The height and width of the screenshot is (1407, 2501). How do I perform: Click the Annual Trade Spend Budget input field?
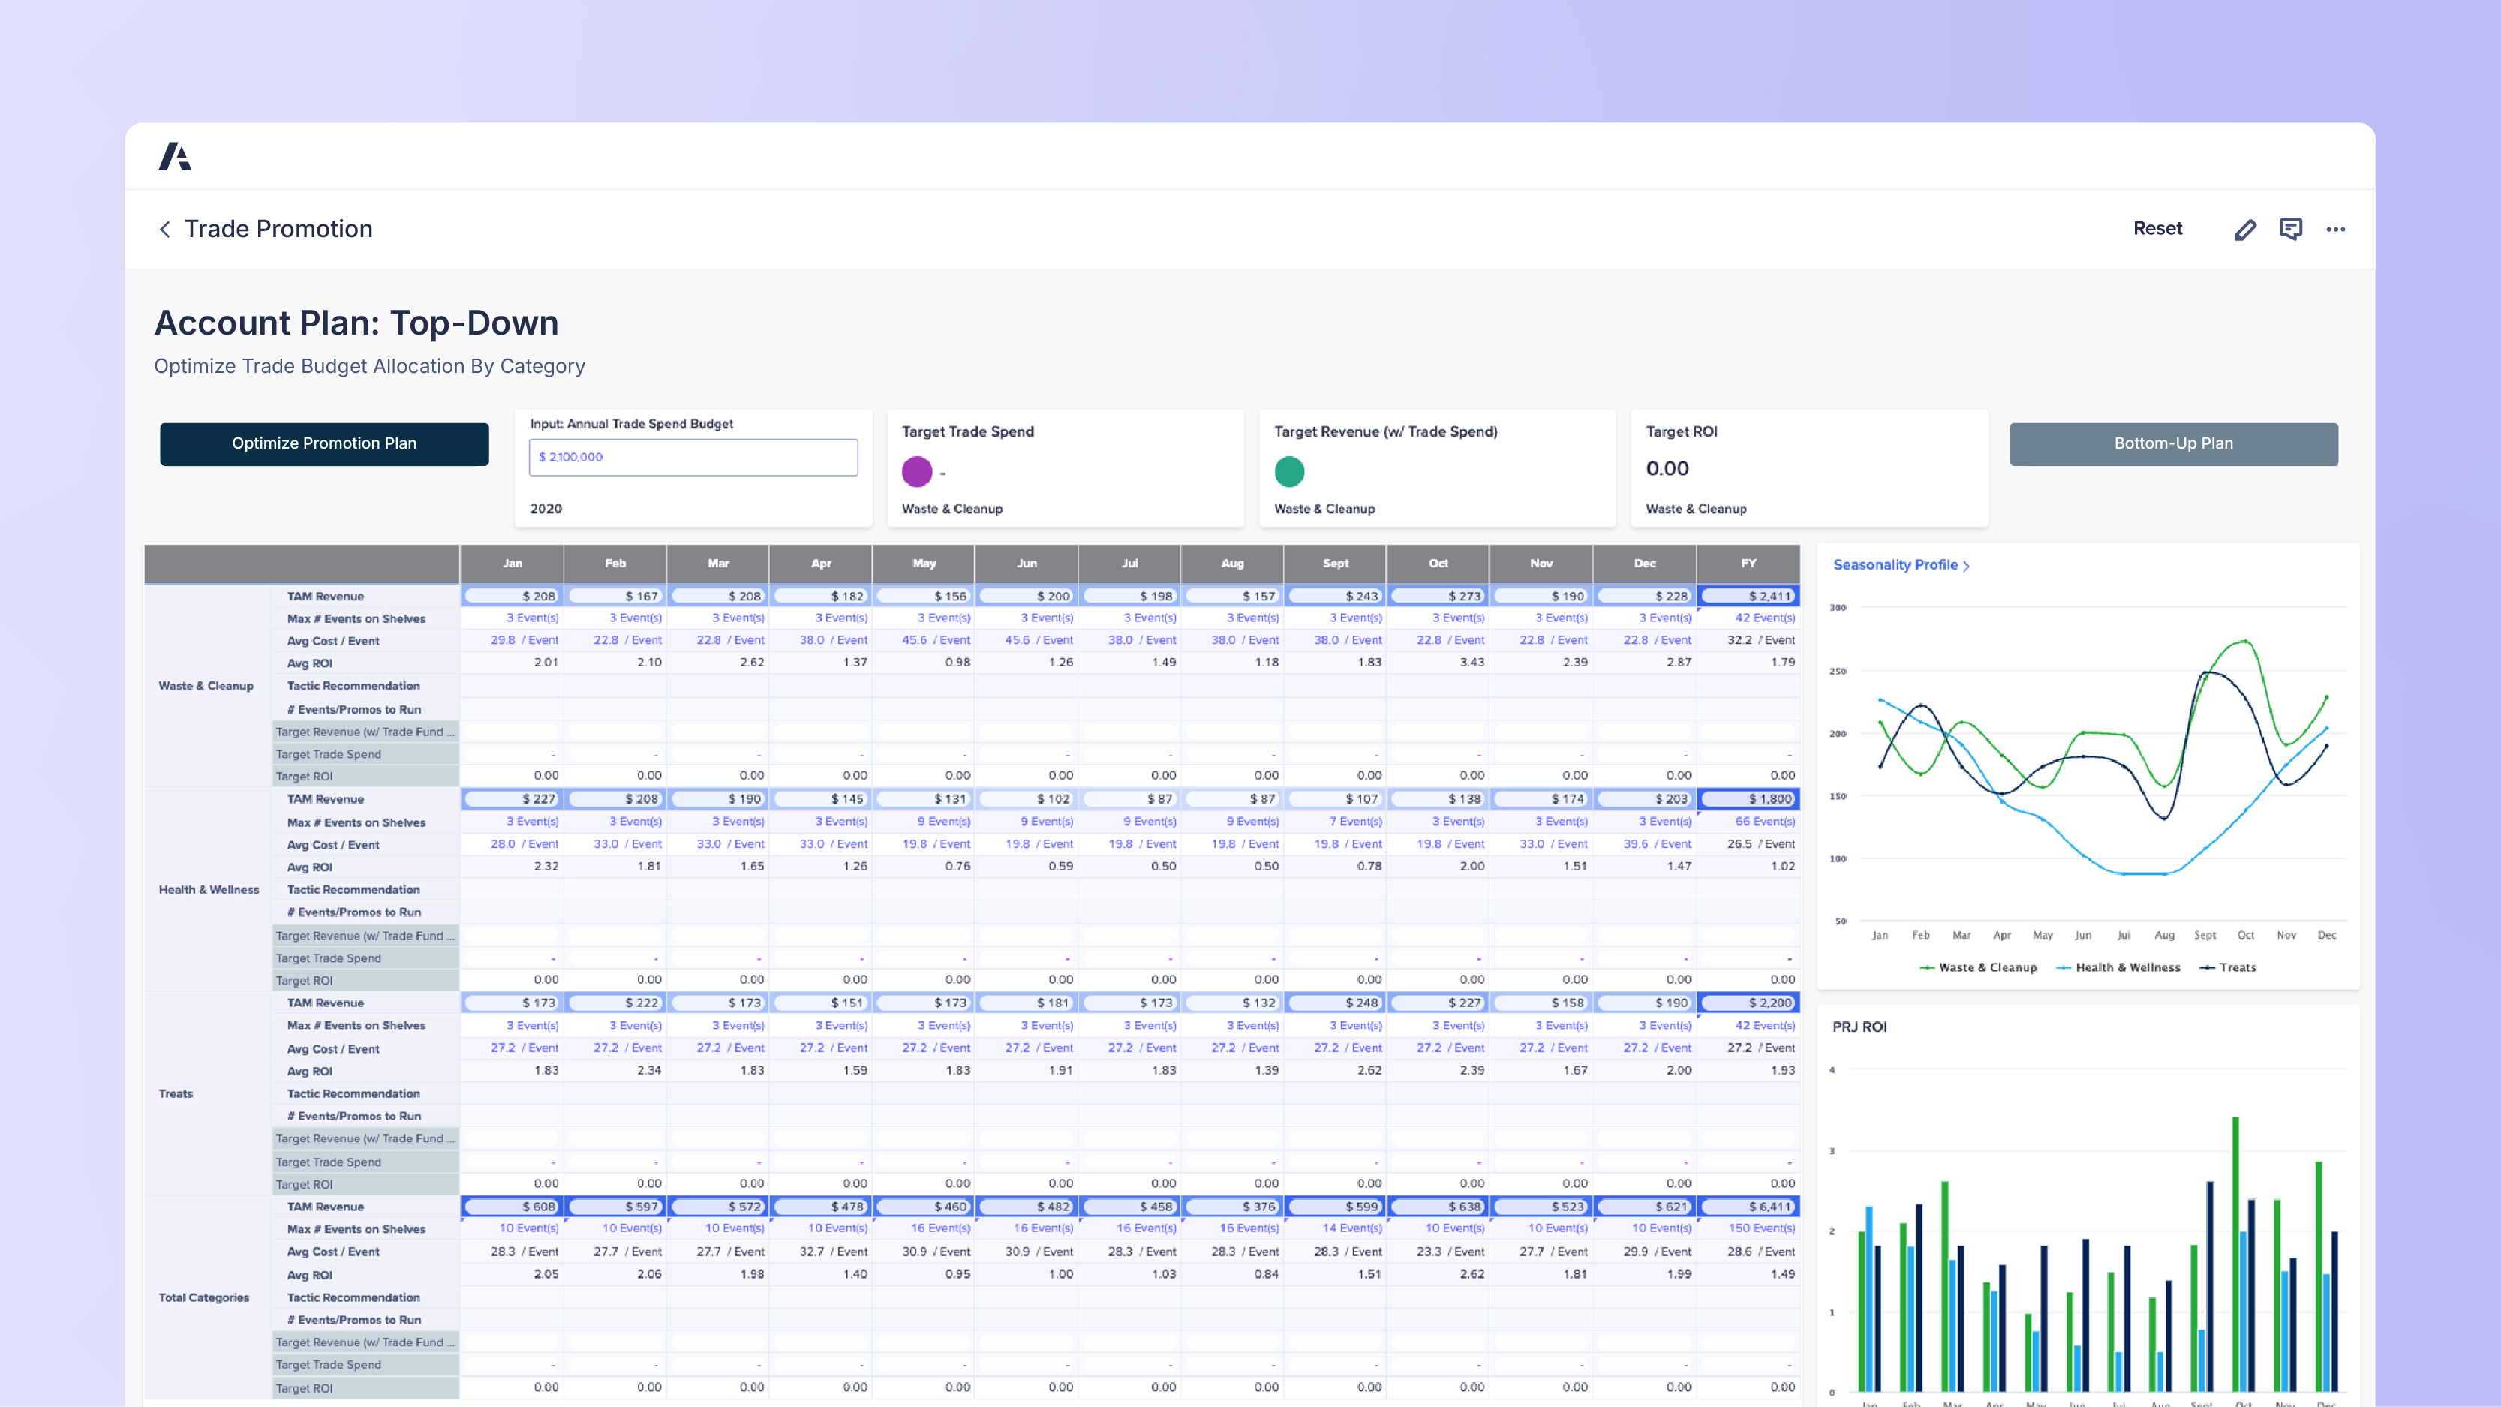693,456
